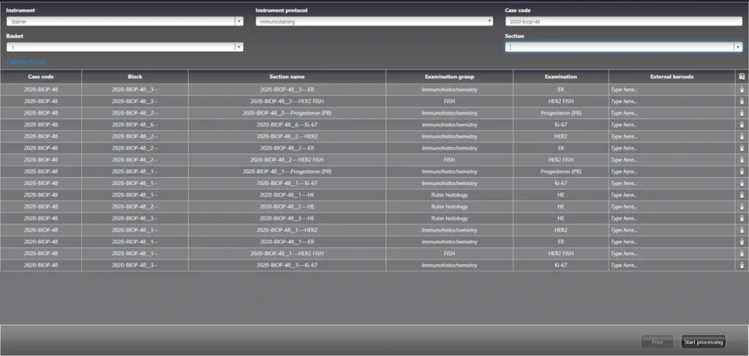Remove the 2020-BIOP-48_3---Ki-67 row
This screenshot has width=749, height=356.
coord(742,265)
